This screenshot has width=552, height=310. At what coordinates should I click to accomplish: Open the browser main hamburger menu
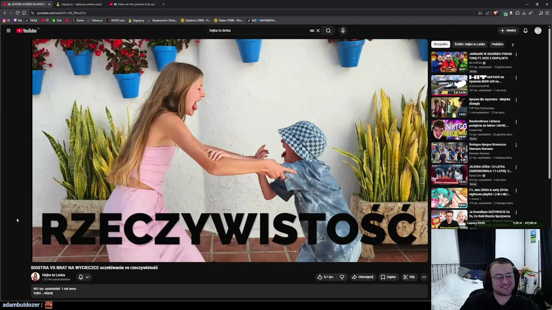coord(547,13)
